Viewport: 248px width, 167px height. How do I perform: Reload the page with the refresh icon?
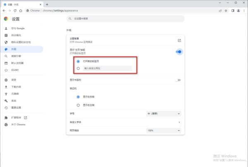(15, 11)
